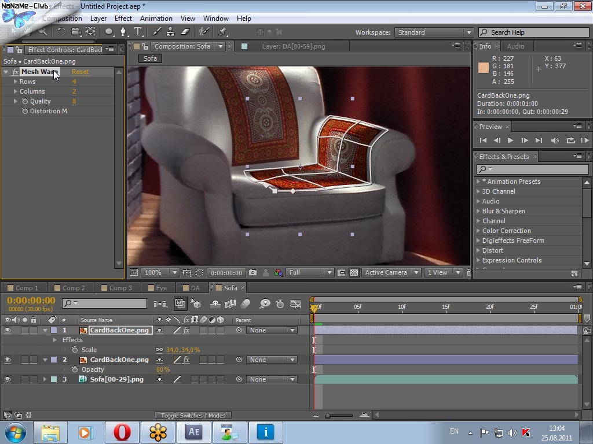Select the Horizontal Type tool
Screen dimensions: 593x444
pyautogui.click(x=138, y=32)
